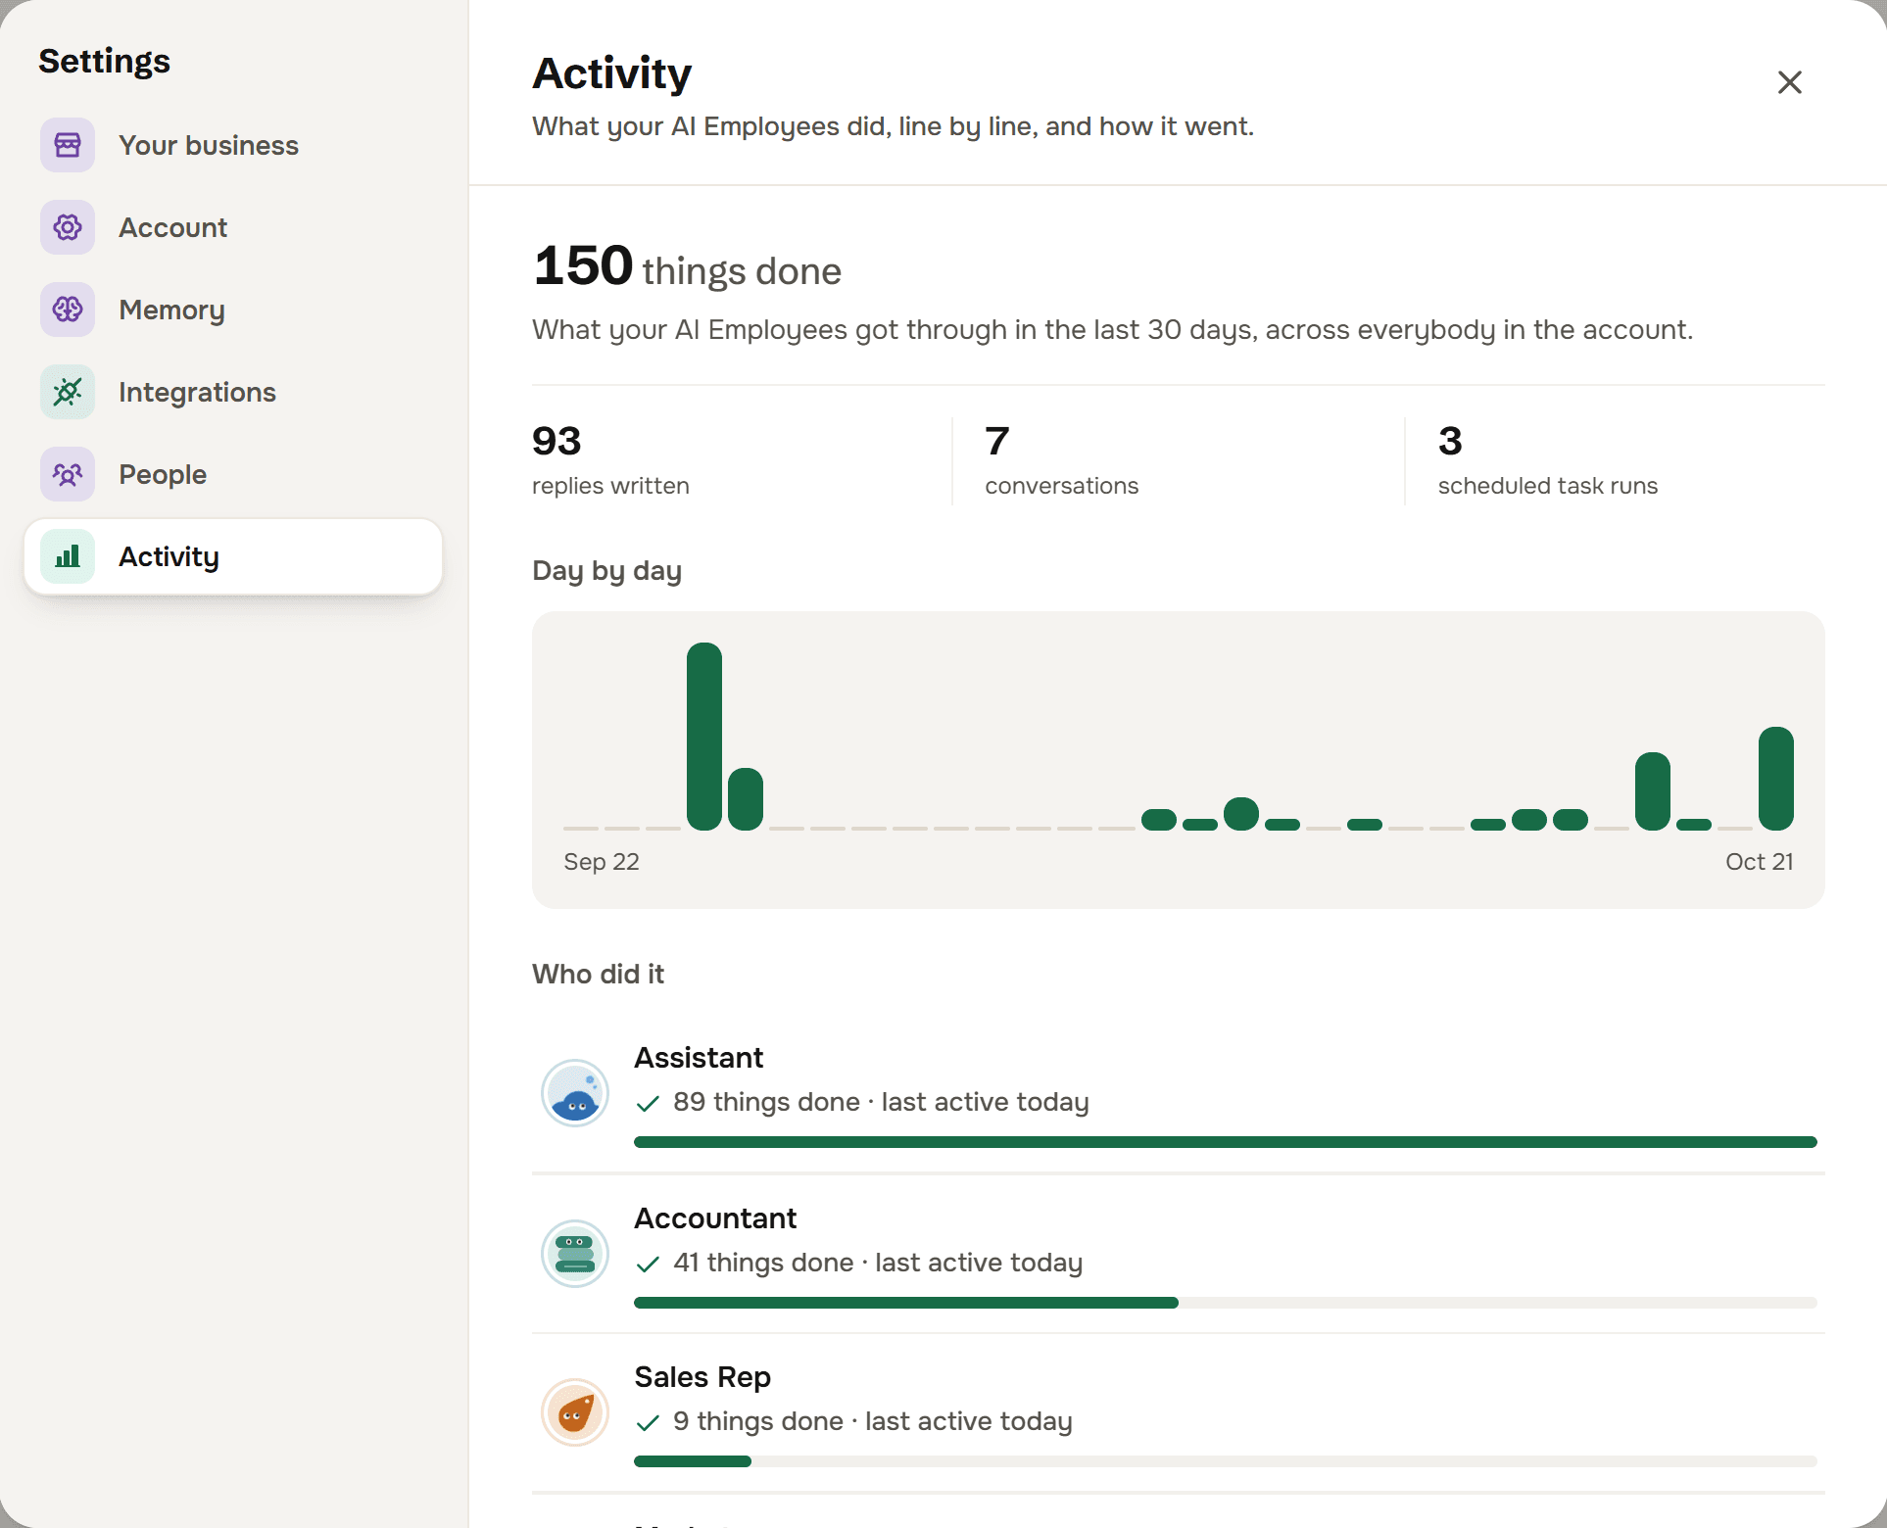Click '89 things done · last active today'

pyautogui.click(x=881, y=1102)
